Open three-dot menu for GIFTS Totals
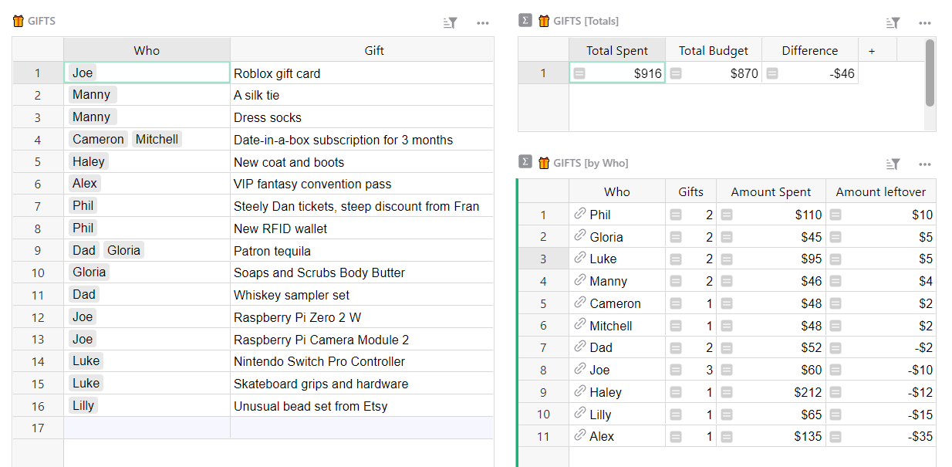952x467 pixels. [925, 23]
